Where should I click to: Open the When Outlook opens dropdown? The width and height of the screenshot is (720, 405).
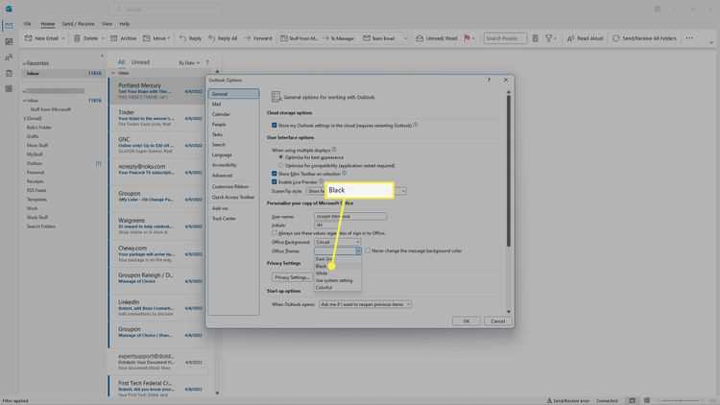coord(365,304)
